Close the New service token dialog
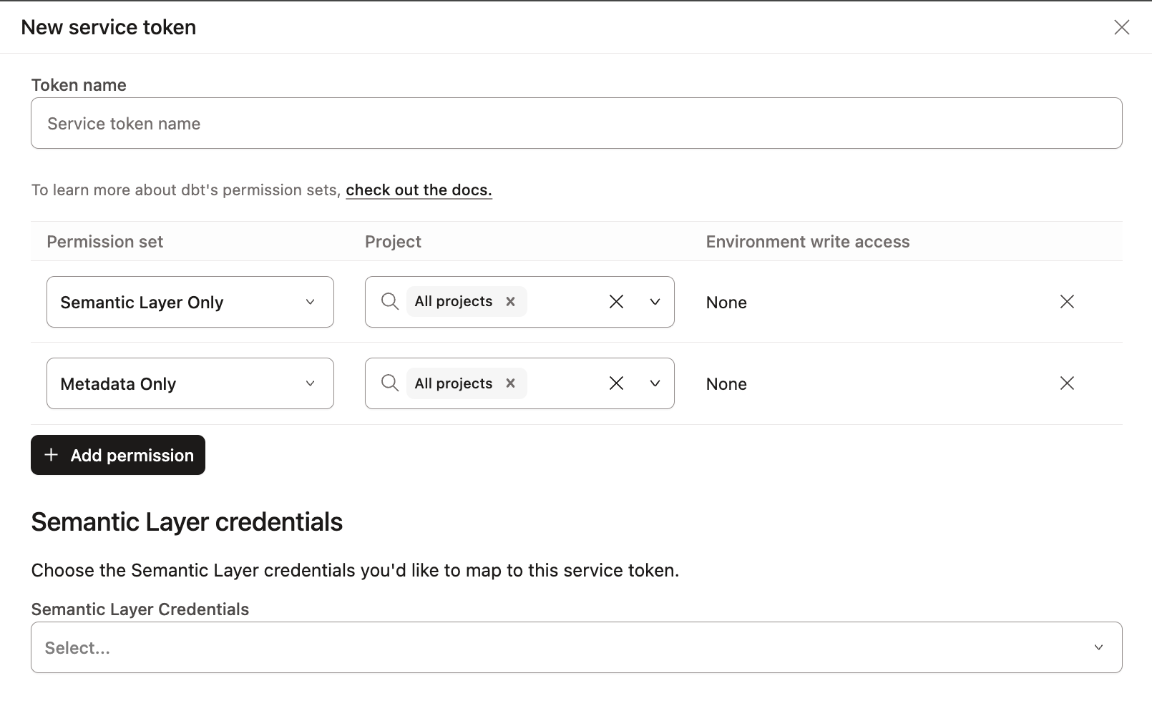Screen dimensions: 1152x711 tap(1121, 27)
